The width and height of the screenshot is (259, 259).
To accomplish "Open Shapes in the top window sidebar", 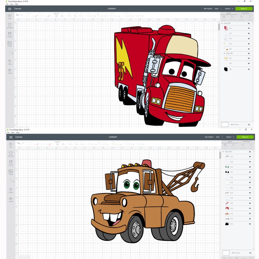I will [9, 62].
